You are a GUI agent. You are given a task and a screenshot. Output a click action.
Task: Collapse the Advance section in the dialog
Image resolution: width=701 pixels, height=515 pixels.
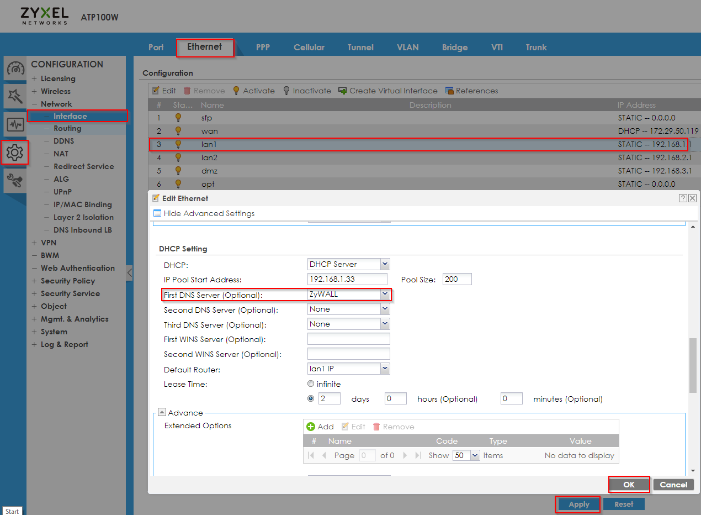162,411
